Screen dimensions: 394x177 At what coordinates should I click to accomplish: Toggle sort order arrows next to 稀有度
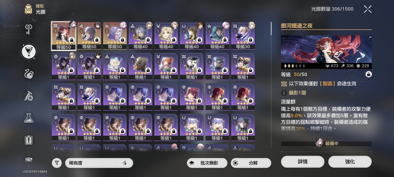click(124, 163)
